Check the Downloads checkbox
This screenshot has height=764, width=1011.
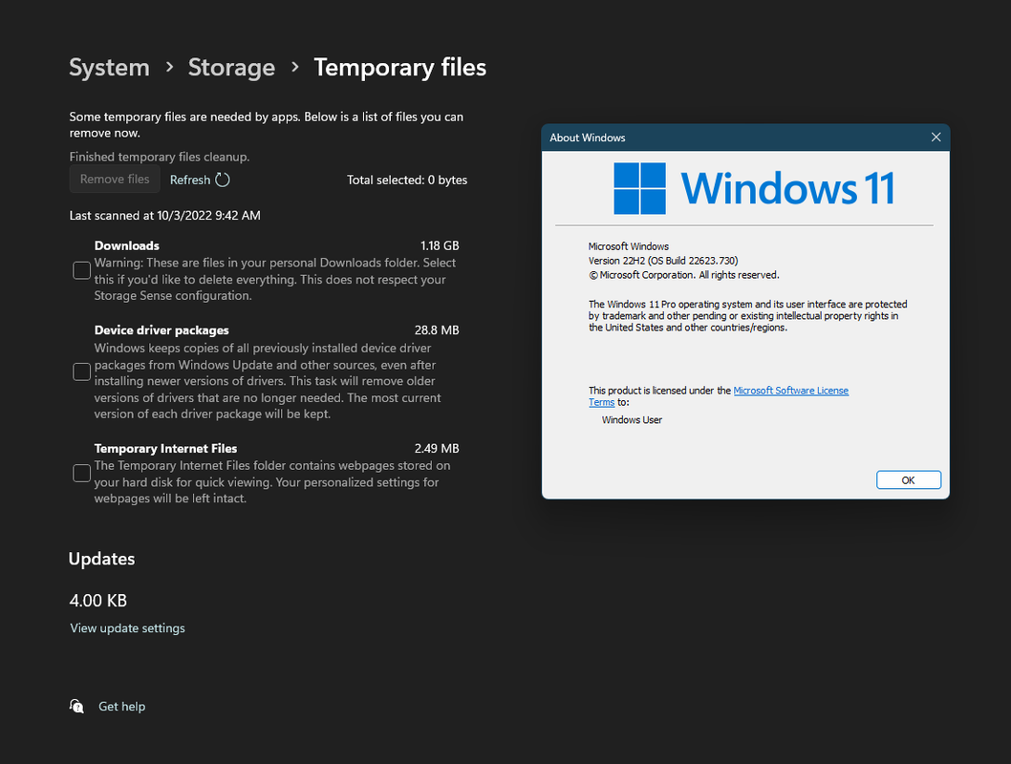pos(82,270)
